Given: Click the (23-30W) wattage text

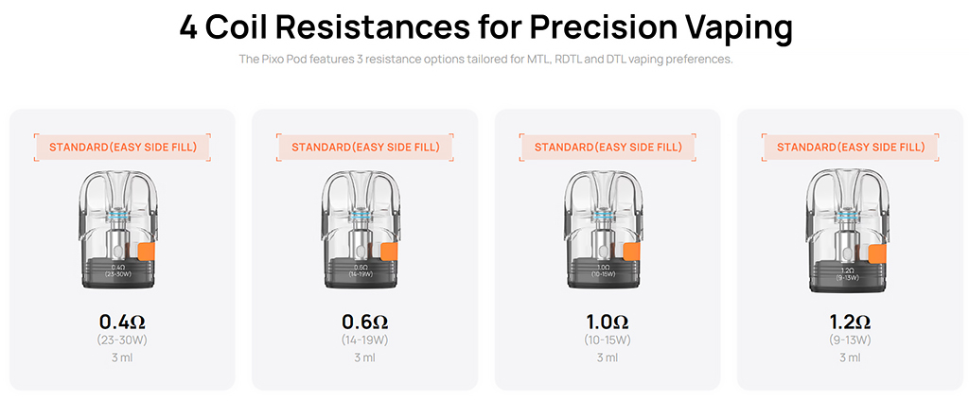Looking at the screenshot, I should 122,340.
